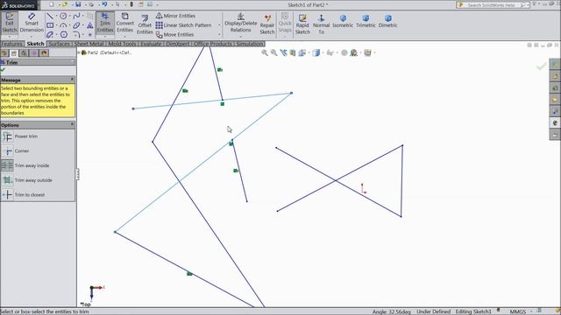Viewport: 561px width, 315px height.
Task: Click the Previous View icon
Action: point(284,52)
